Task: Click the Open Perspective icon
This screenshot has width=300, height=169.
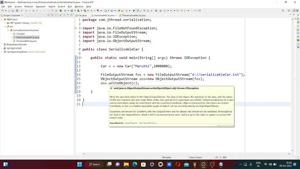Action: click(289, 11)
